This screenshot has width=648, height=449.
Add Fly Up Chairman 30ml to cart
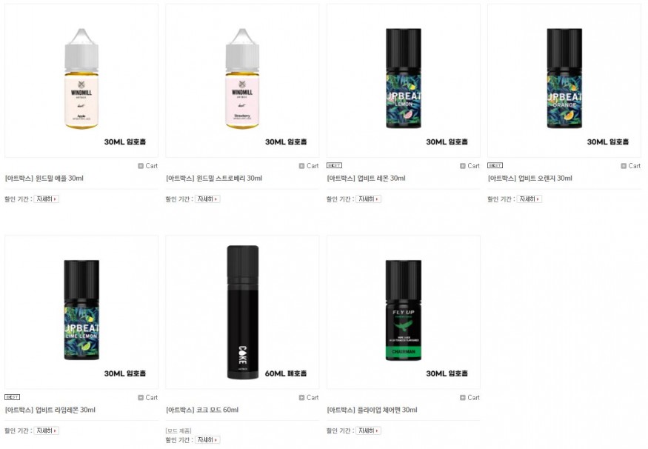click(x=470, y=397)
